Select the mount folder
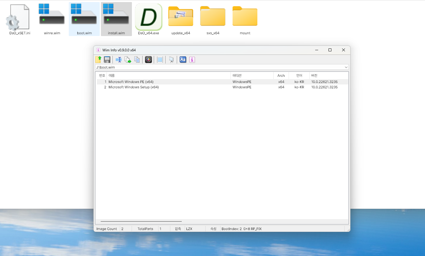425x256 pixels. click(x=245, y=19)
